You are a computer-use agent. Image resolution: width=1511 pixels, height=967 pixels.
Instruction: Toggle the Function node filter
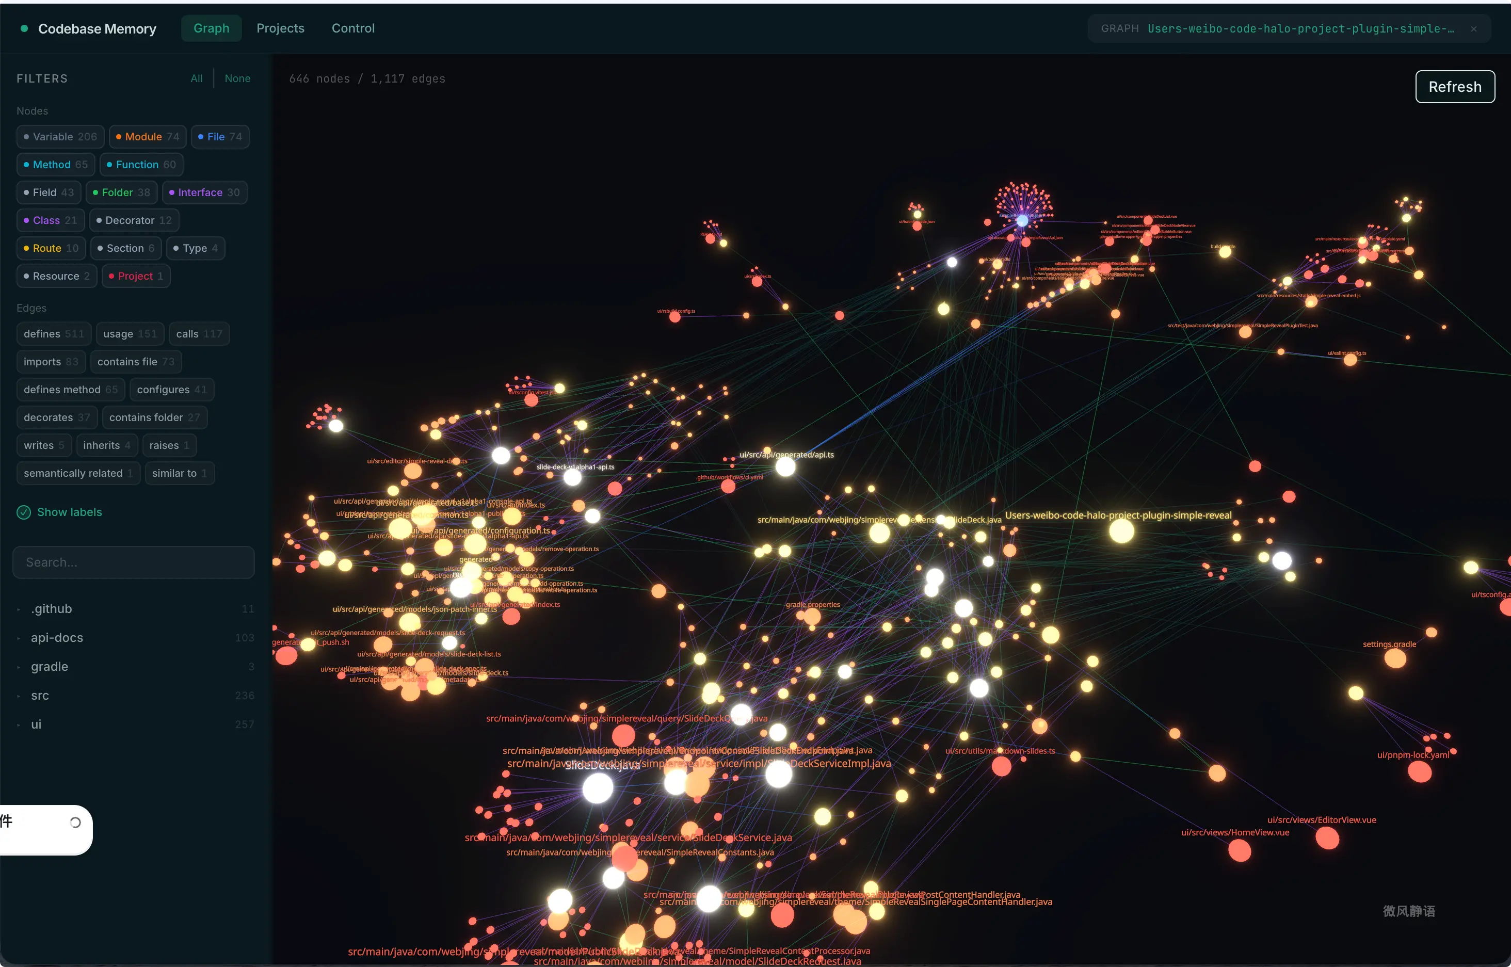point(141,165)
